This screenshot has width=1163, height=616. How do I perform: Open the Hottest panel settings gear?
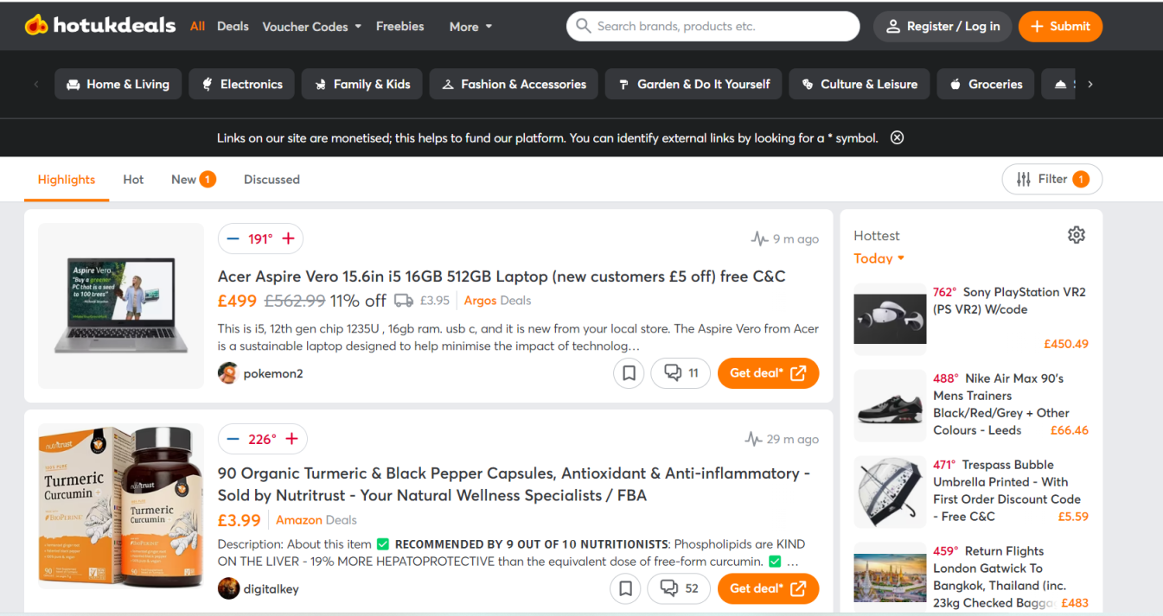(x=1076, y=234)
